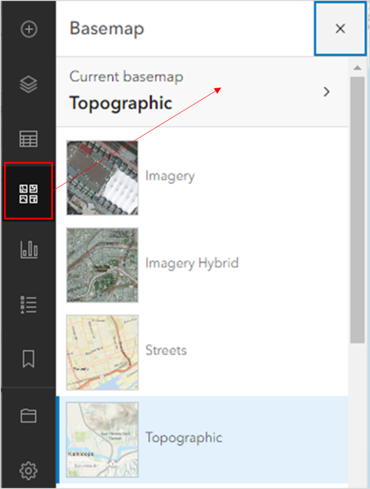Open the Tables panel
Viewport: 370px width, 489px height.
pyautogui.click(x=28, y=138)
